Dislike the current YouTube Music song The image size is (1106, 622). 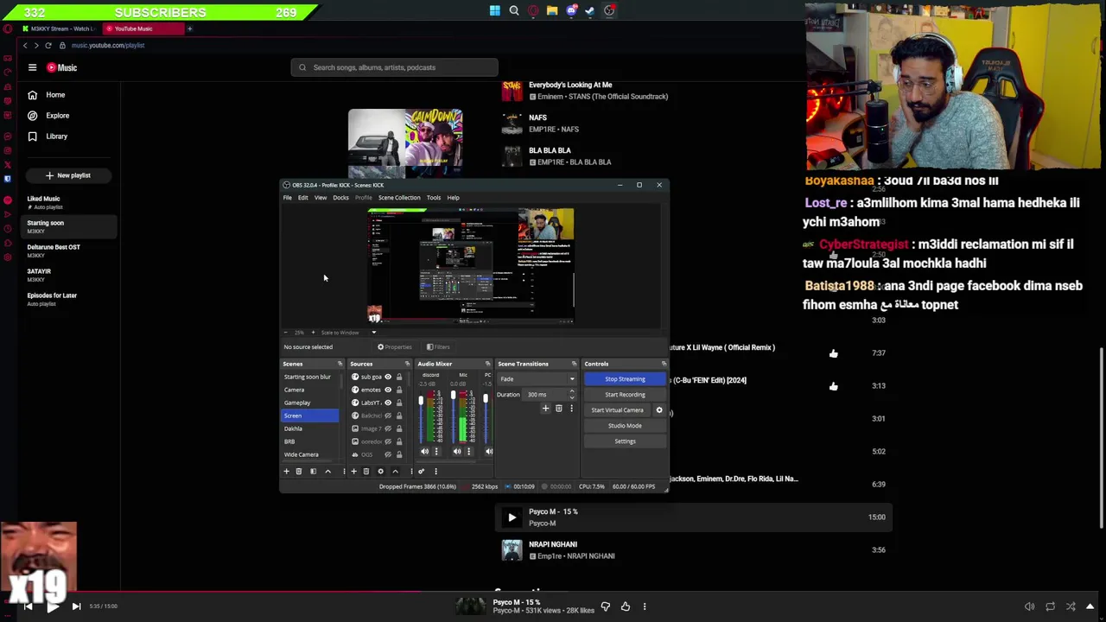coord(605,606)
